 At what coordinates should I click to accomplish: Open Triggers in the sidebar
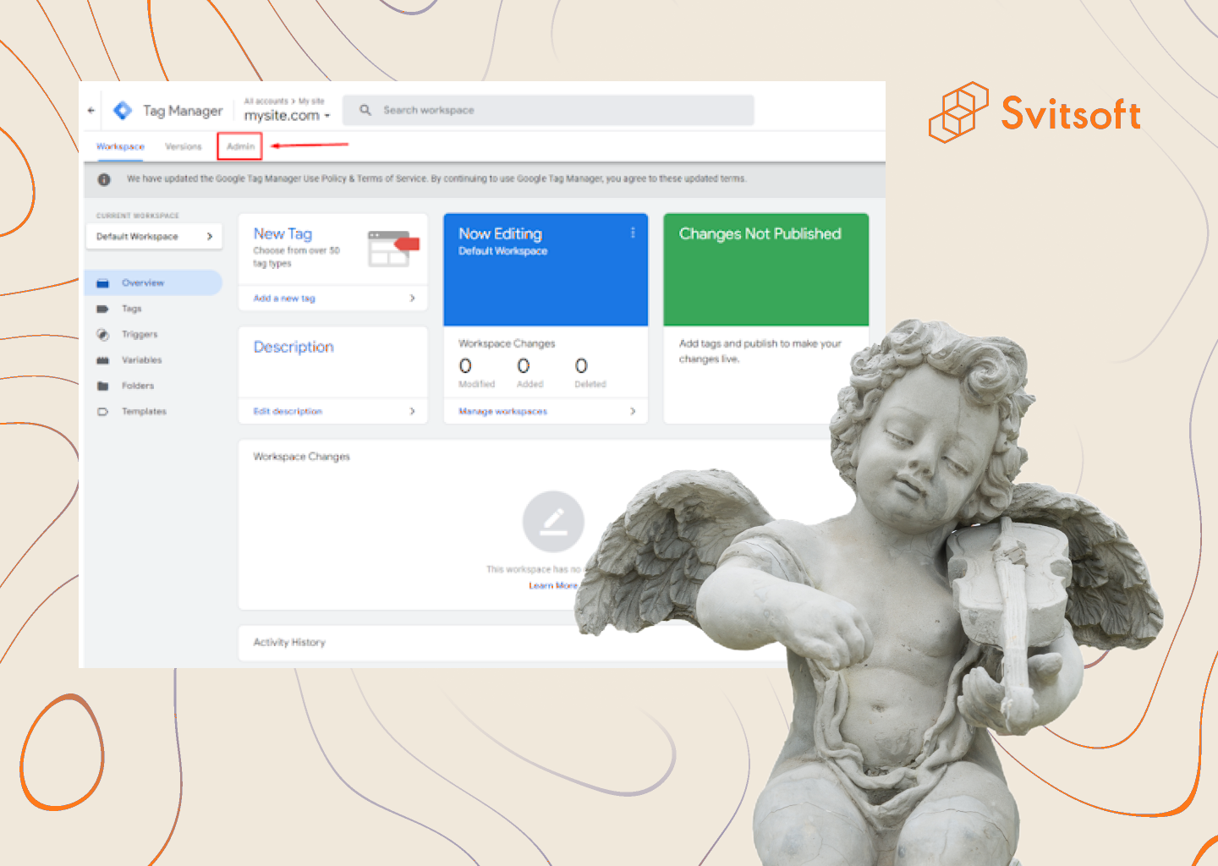tap(140, 334)
